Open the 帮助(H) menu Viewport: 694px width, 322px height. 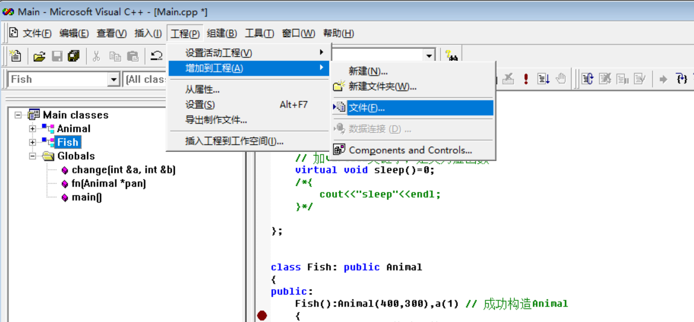click(x=338, y=33)
